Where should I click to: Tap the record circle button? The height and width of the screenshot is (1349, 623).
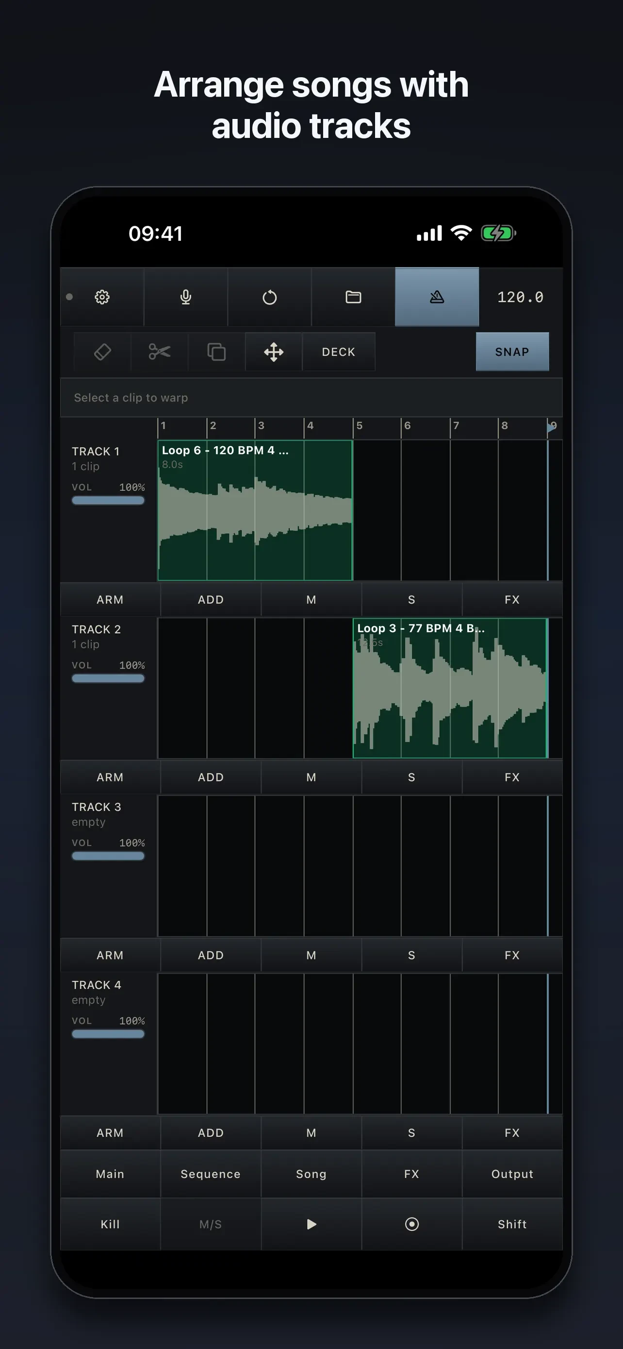pos(411,1224)
